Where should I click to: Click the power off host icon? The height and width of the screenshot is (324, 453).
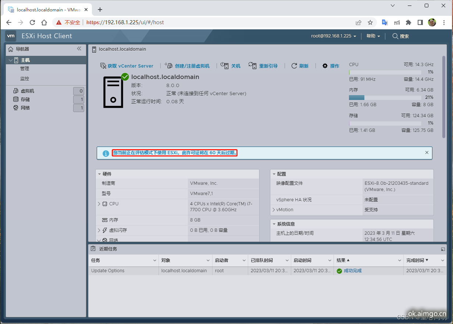225,65
